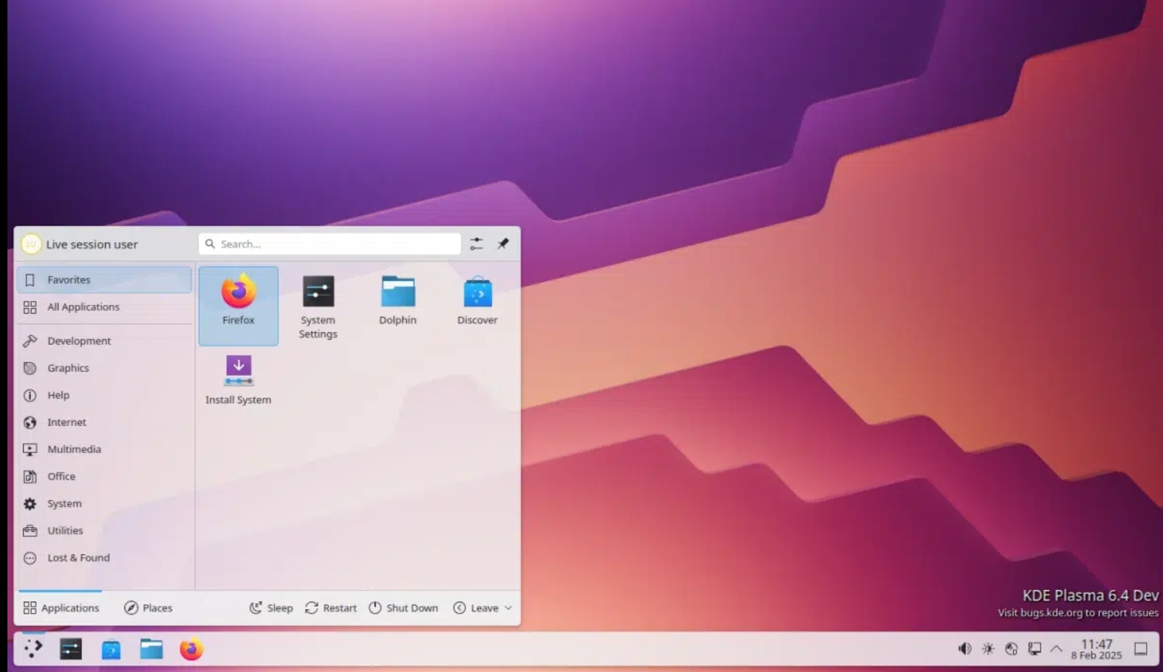The height and width of the screenshot is (672, 1163).
Task: Open the Development category
Action: (104, 341)
